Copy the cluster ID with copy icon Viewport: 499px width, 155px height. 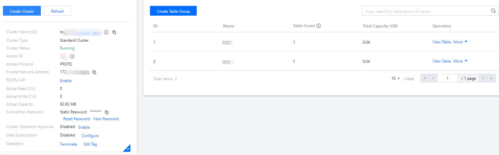click(114, 32)
